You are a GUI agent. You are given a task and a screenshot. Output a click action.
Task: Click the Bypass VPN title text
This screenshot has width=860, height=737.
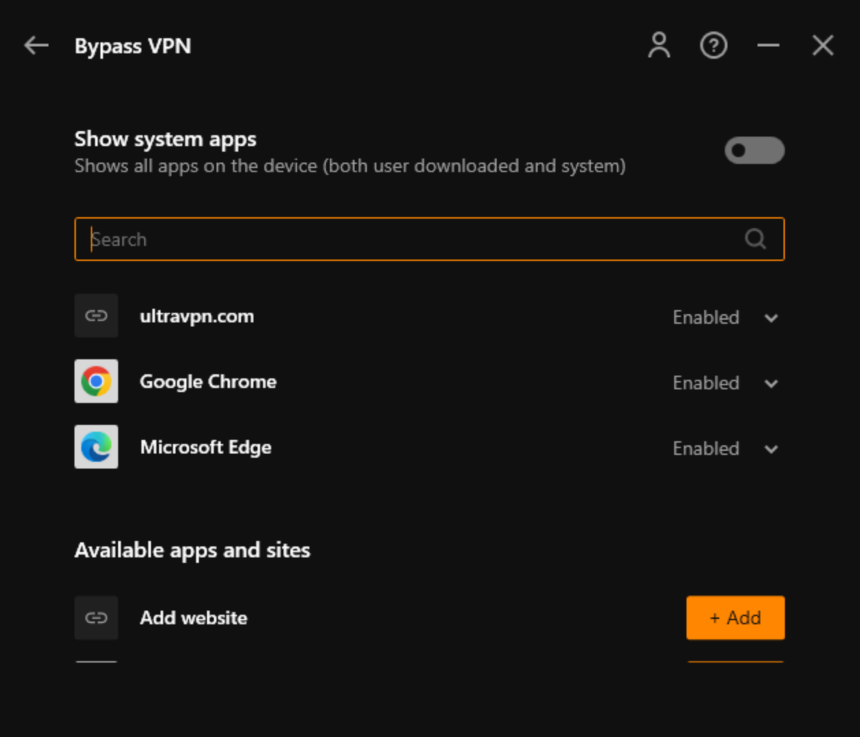133,46
